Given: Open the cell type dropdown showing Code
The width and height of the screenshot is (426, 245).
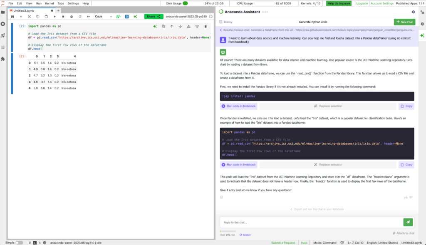Looking at the screenshot, I should (x=103, y=17).
